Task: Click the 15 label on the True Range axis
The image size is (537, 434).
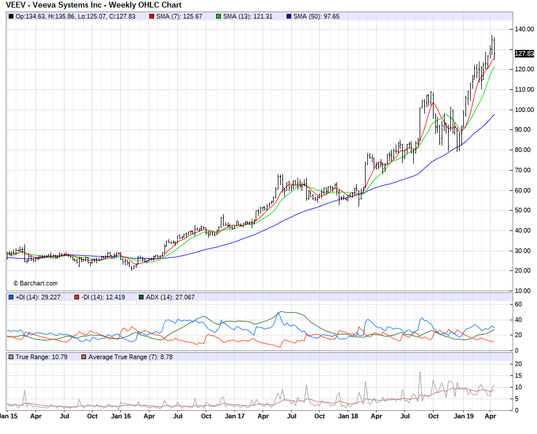Action: (x=518, y=376)
